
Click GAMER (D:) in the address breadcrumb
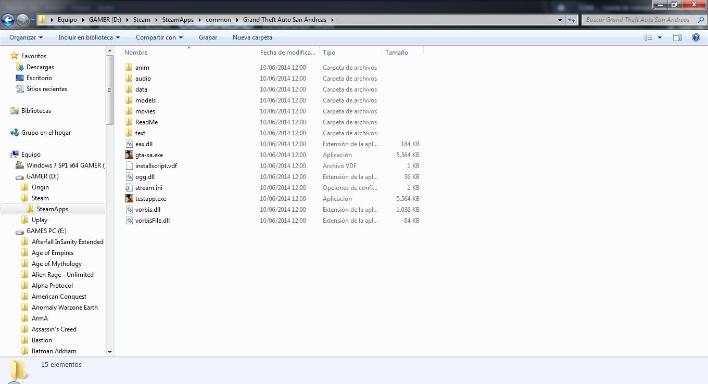pos(105,20)
